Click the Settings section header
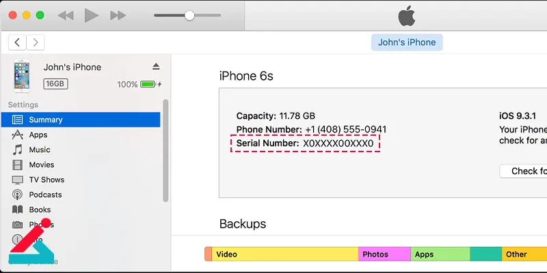The height and width of the screenshot is (273, 547). point(23,105)
